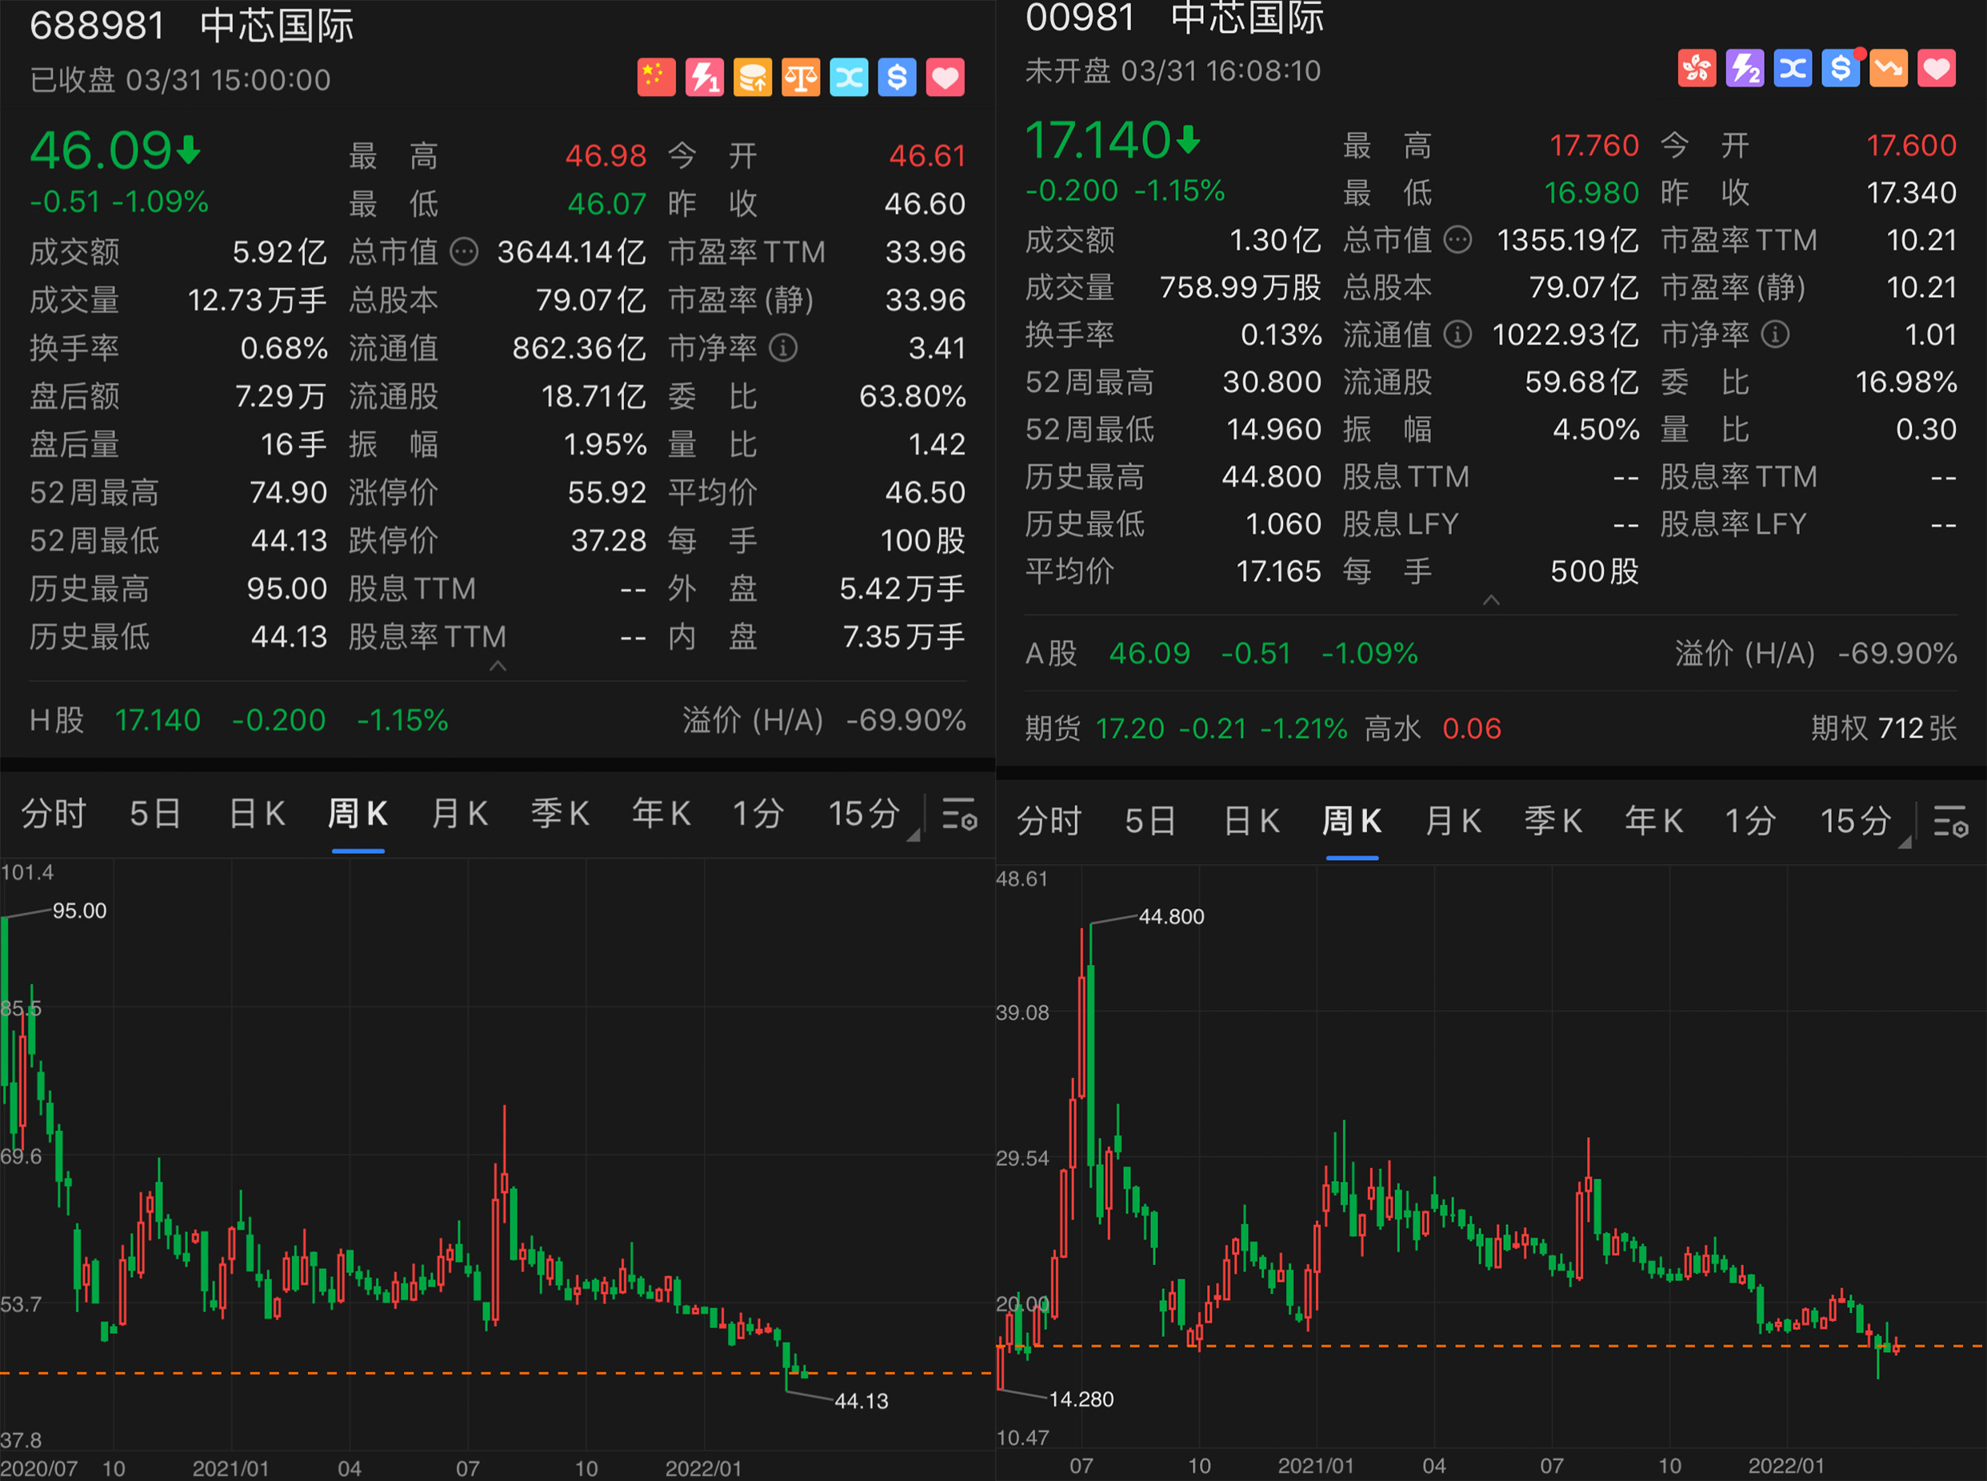The width and height of the screenshot is (1987, 1481).
Task: Click the info icon next to 总市值 in 688981 panel
Action: tap(464, 252)
